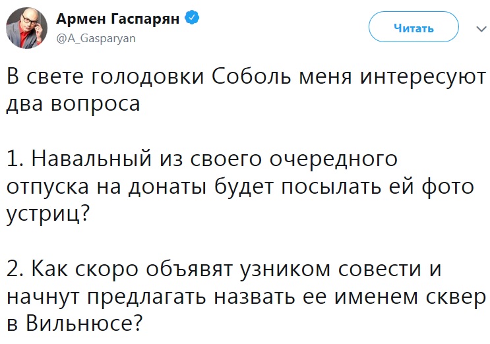Open the @A_Gasparyan handle link

click(x=96, y=38)
